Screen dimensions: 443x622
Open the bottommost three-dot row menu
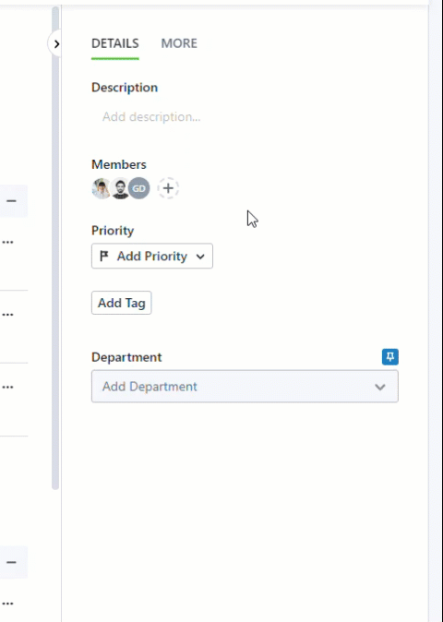click(x=8, y=604)
